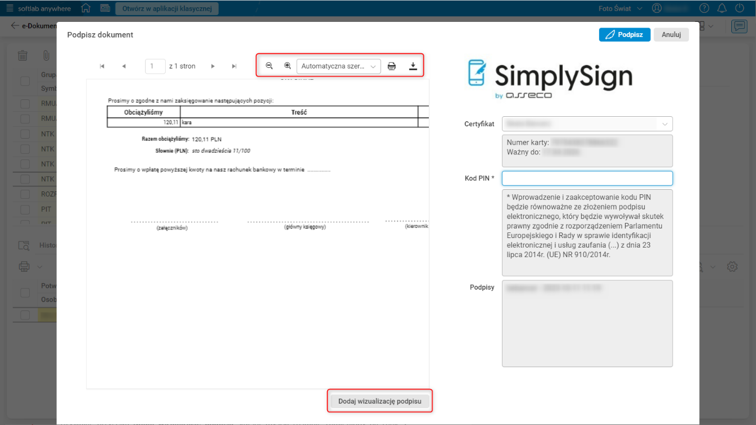This screenshot has width=756, height=425.
Task: Show notifications via the bell icon
Action: click(x=722, y=8)
